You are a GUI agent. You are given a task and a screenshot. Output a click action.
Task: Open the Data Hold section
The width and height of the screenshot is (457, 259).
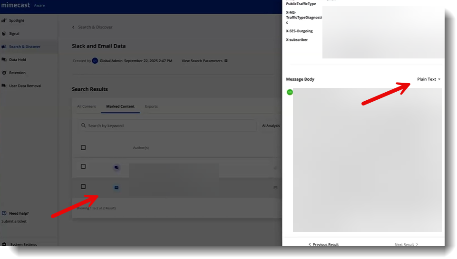click(x=18, y=60)
